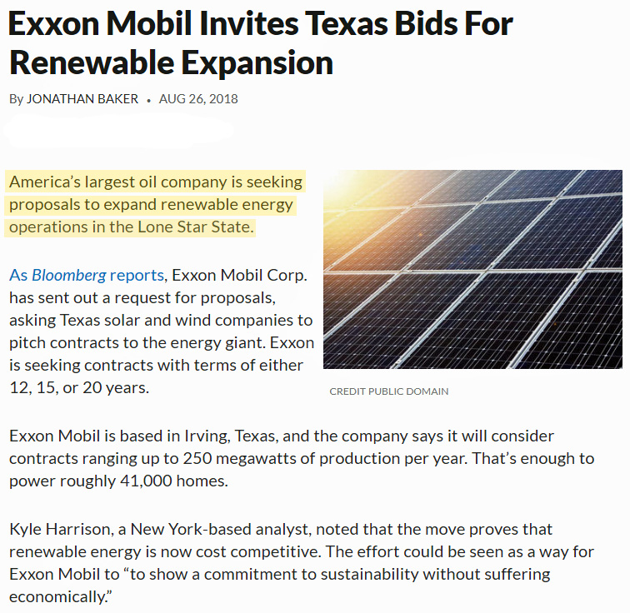Open the solar panel photo
The height and width of the screenshot is (613, 630).
coord(472,269)
